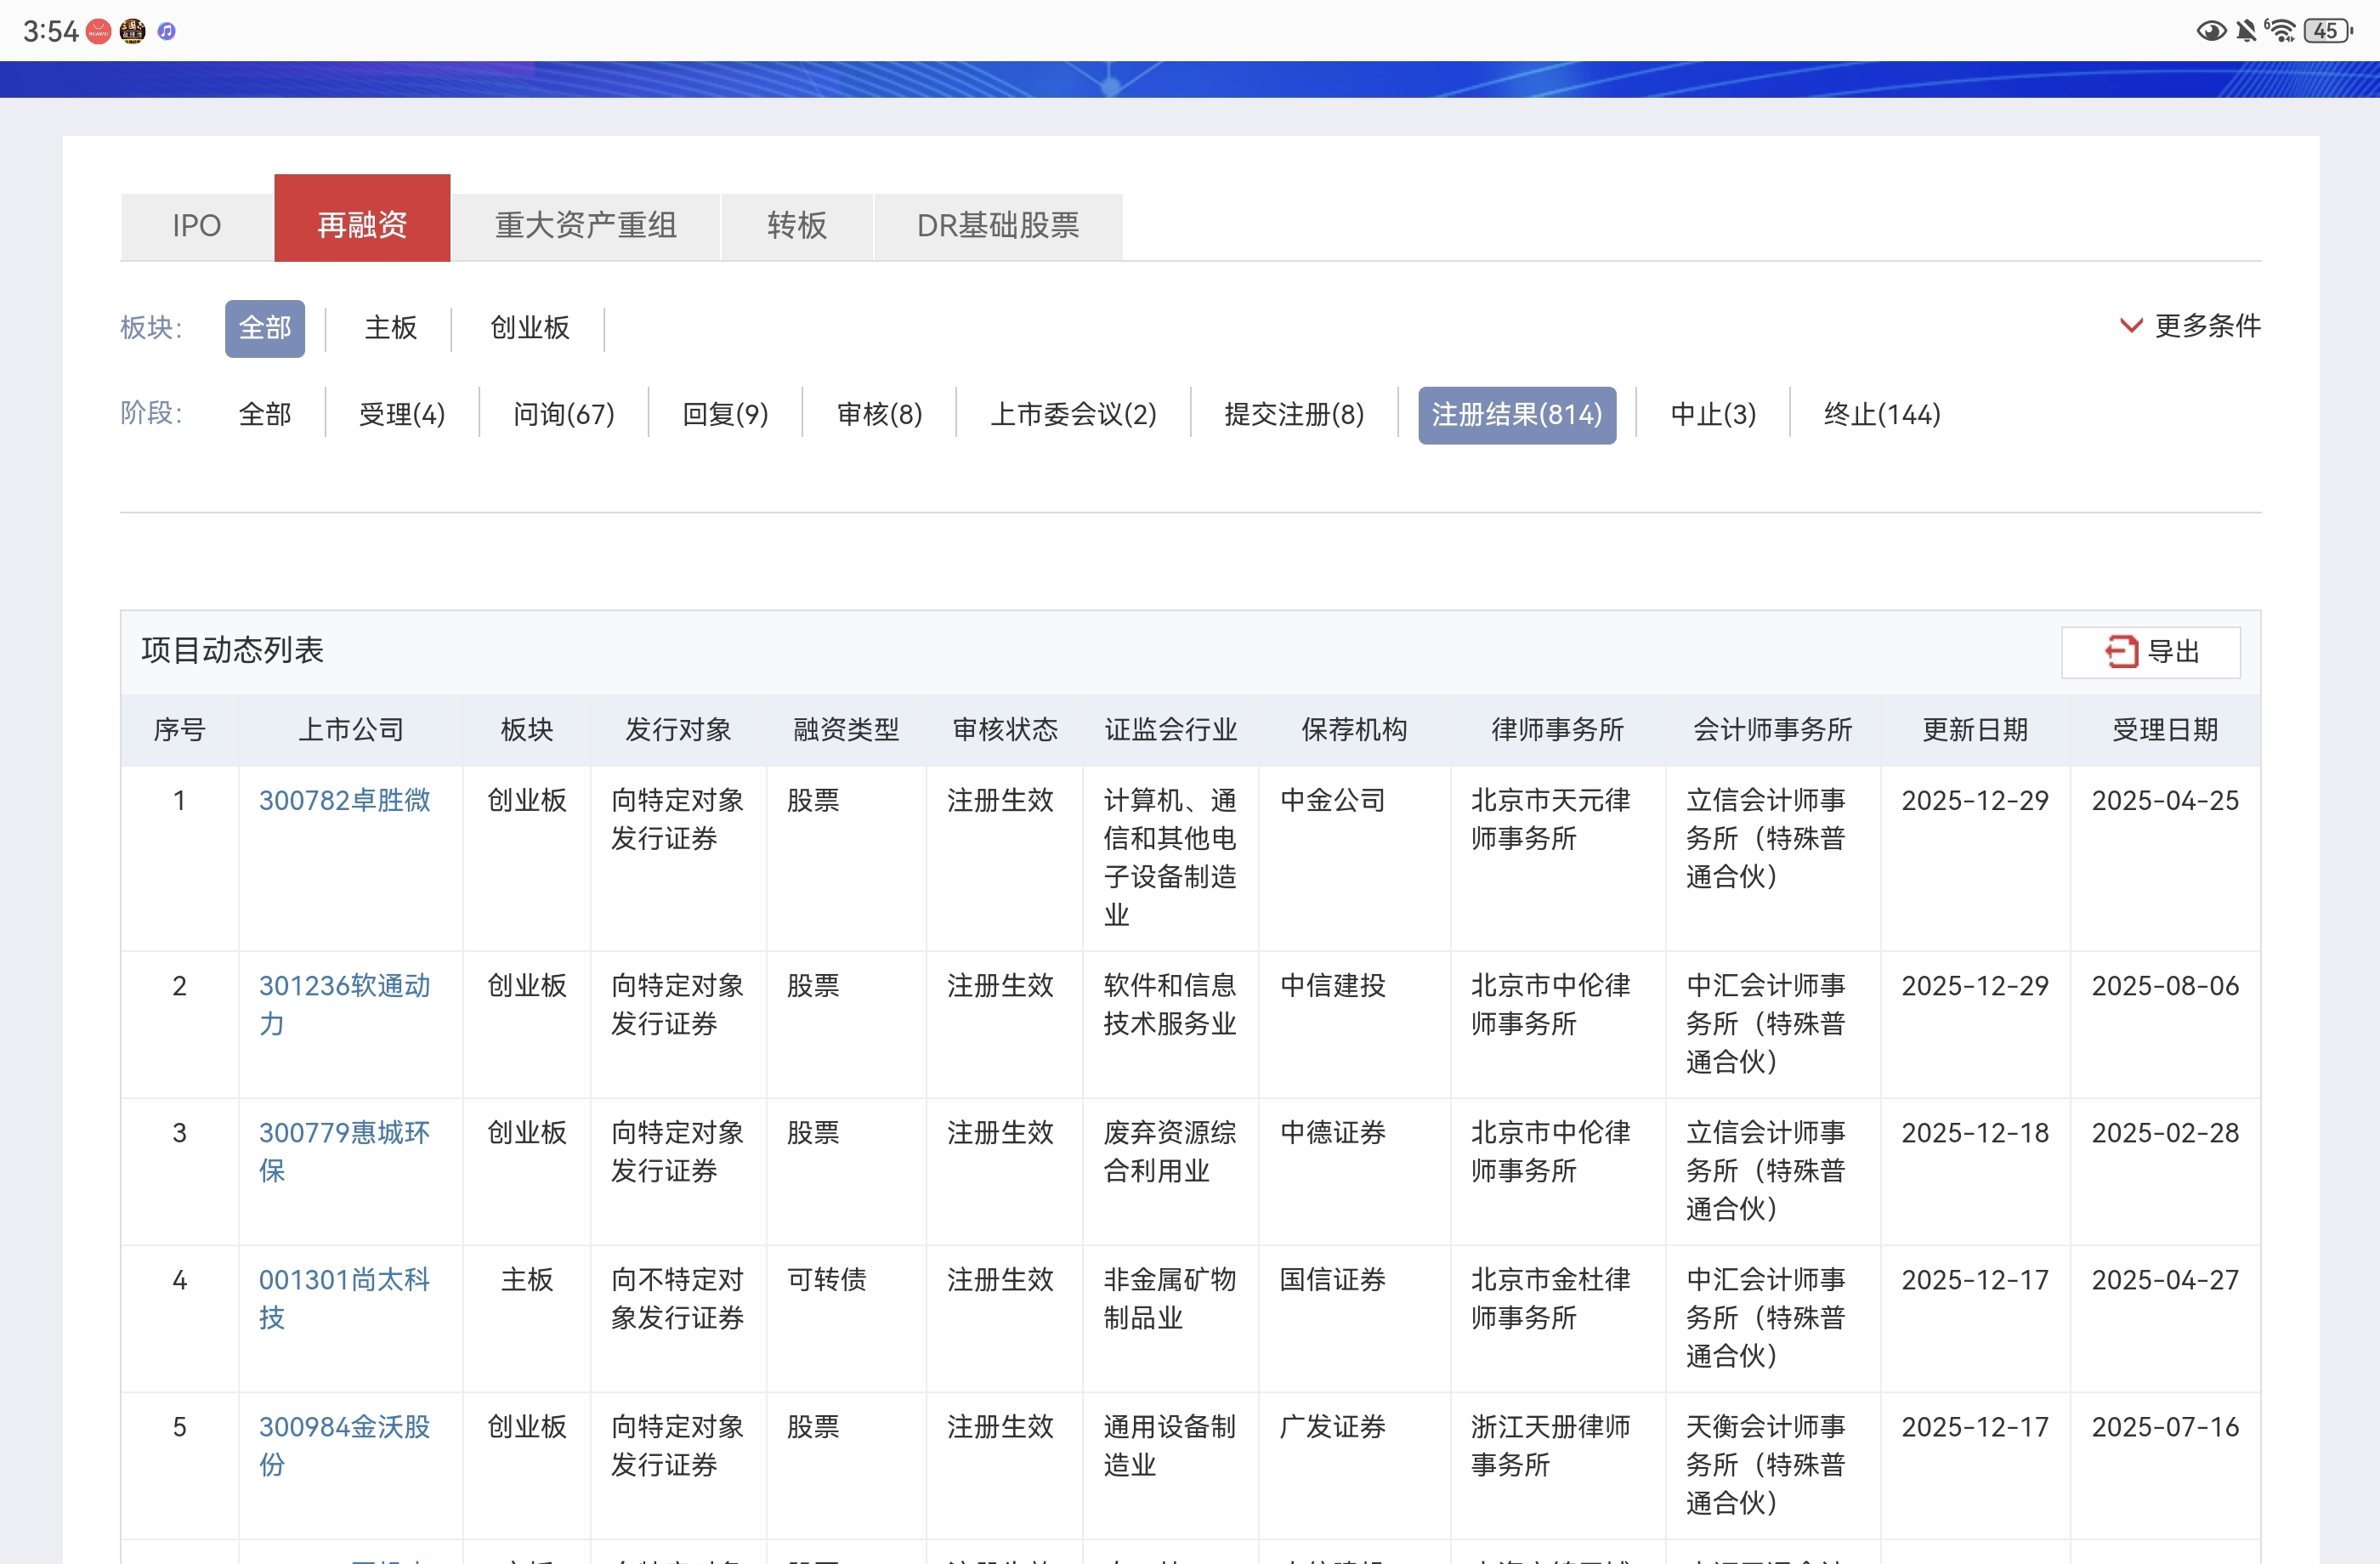
Task: Click the export icon beside 导出
Action: [2121, 651]
